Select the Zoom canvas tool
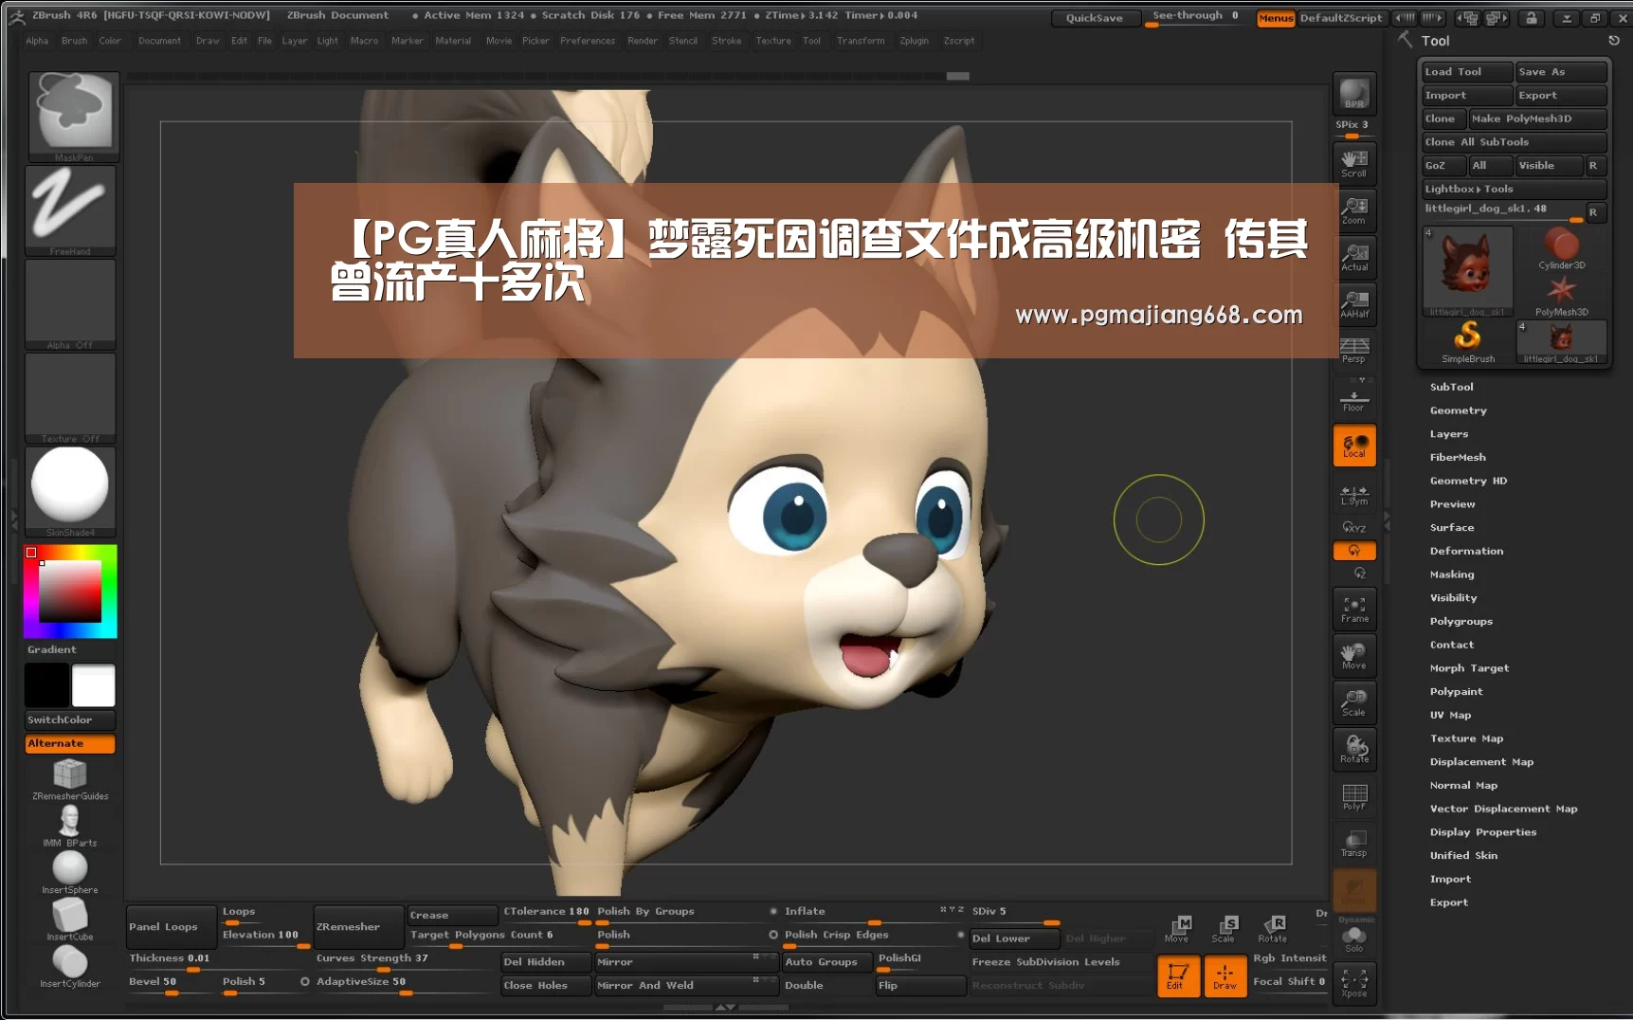The image size is (1633, 1020). pos(1353,209)
